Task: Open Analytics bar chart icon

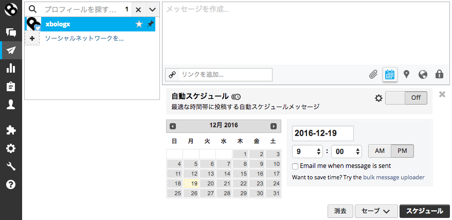Action: (x=11, y=69)
